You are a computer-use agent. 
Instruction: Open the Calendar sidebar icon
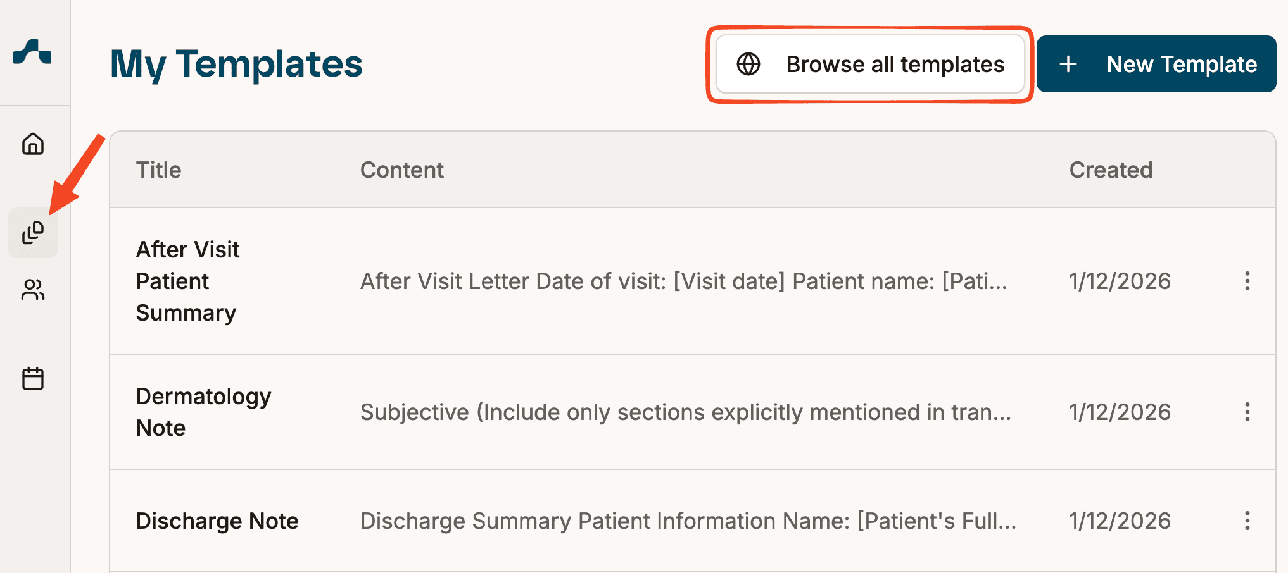33,378
